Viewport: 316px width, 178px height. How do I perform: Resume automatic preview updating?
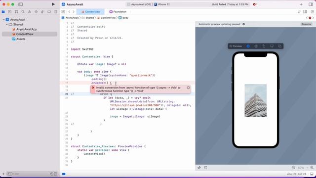click(x=306, y=24)
